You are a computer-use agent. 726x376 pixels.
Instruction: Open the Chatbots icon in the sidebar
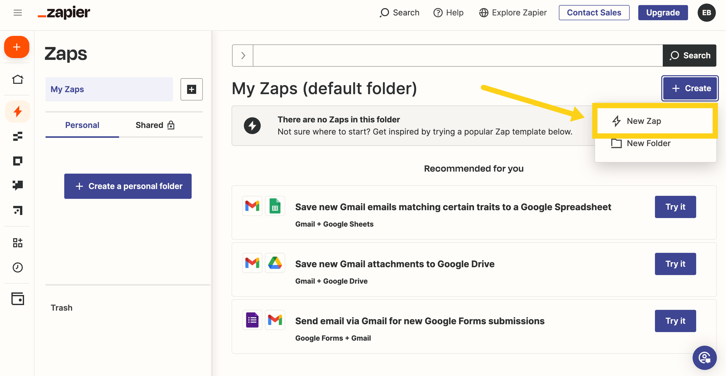coord(17,185)
